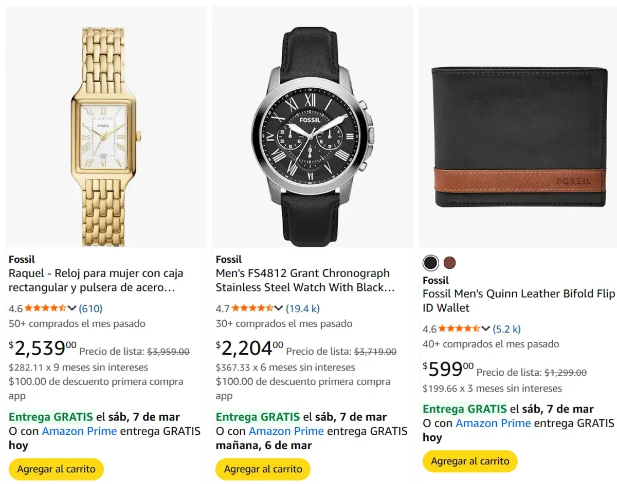Click the Fossil brand name above the wallet title
The height and width of the screenshot is (484, 617).
[x=435, y=280]
